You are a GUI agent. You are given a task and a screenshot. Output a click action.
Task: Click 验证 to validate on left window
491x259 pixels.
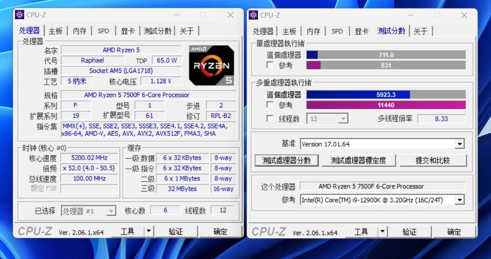pyautogui.click(x=176, y=231)
